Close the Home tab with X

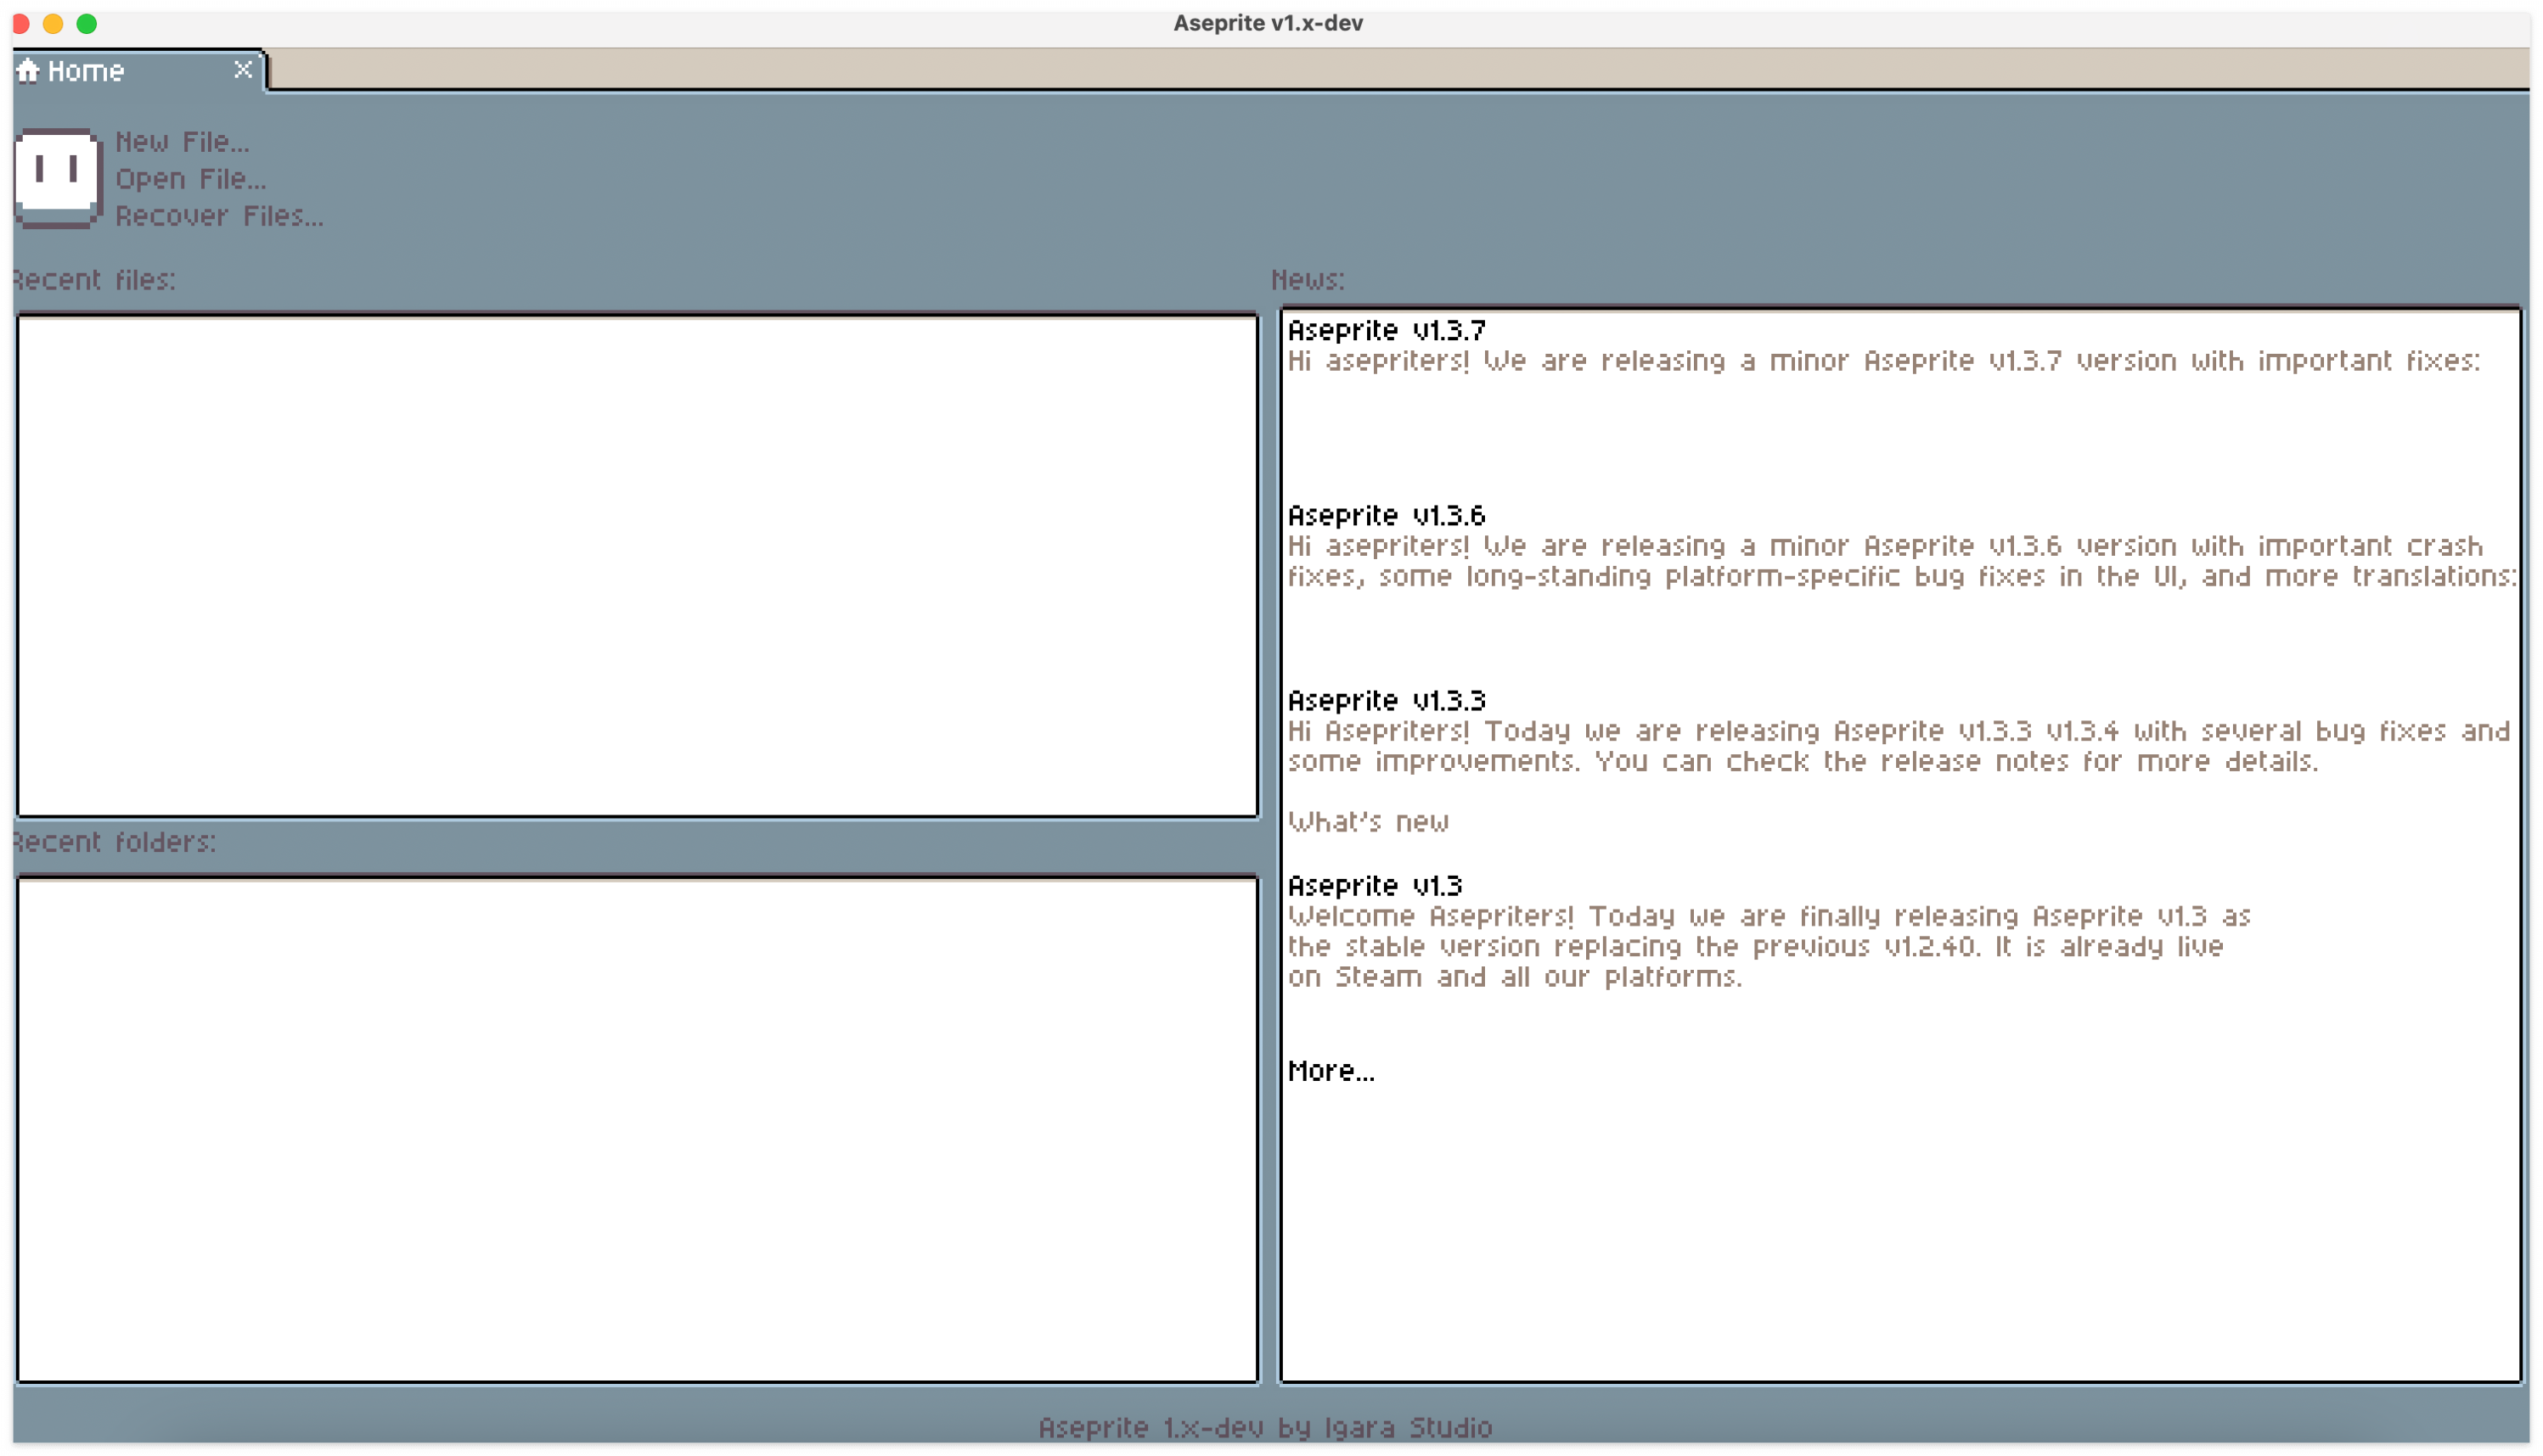242,70
